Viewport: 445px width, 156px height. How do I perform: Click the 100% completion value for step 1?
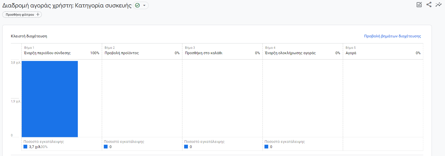[95, 53]
